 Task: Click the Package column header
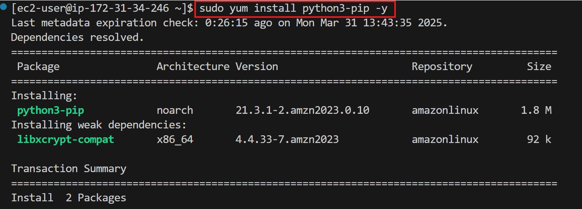pyautogui.click(x=38, y=67)
